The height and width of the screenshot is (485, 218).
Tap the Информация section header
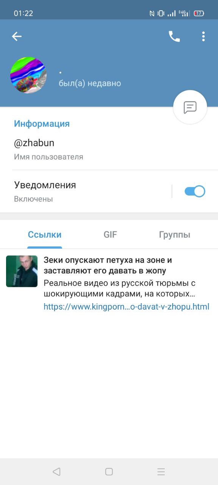click(42, 124)
